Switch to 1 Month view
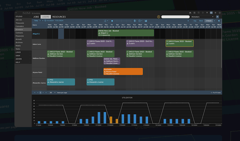The height and width of the screenshot is (141, 240). pos(209,21)
